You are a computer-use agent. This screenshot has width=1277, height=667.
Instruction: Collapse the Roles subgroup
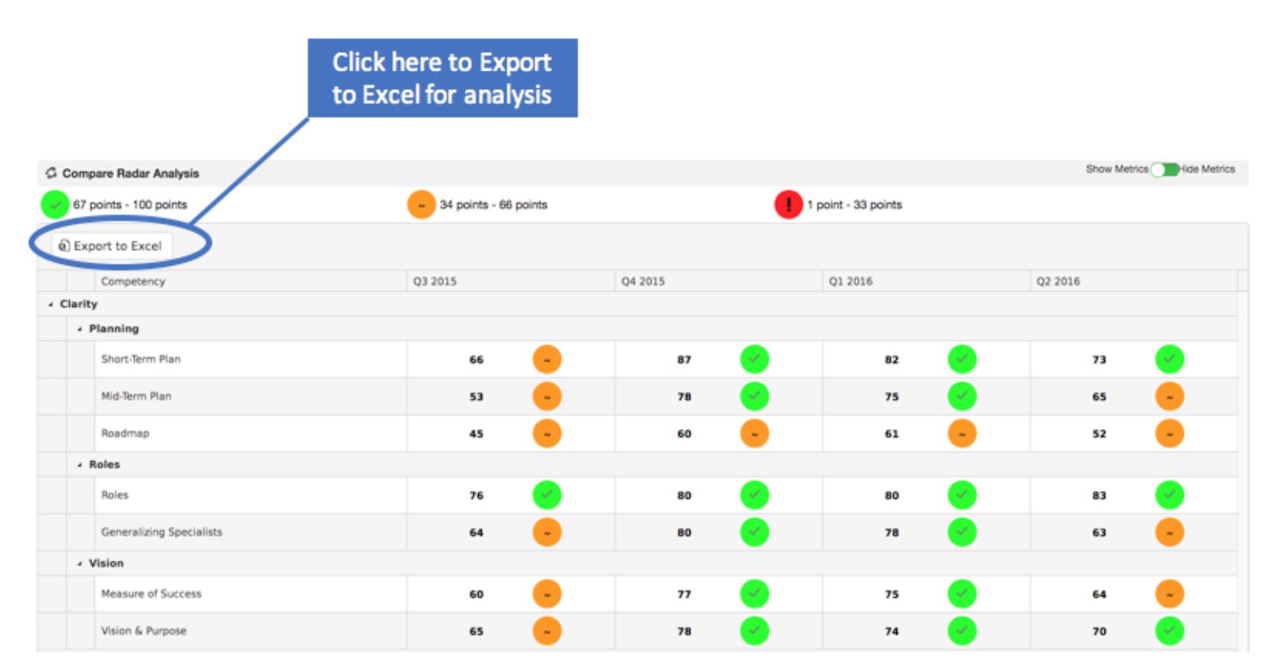(80, 465)
